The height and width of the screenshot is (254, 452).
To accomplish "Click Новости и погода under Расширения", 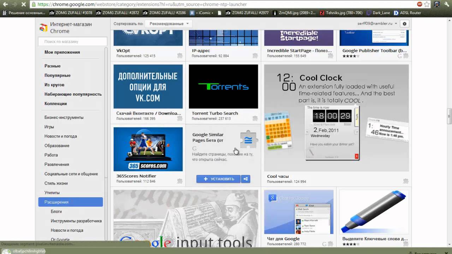I will [67, 230].
